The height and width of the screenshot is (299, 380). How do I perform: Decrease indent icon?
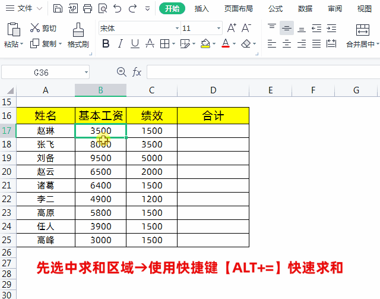(316, 28)
